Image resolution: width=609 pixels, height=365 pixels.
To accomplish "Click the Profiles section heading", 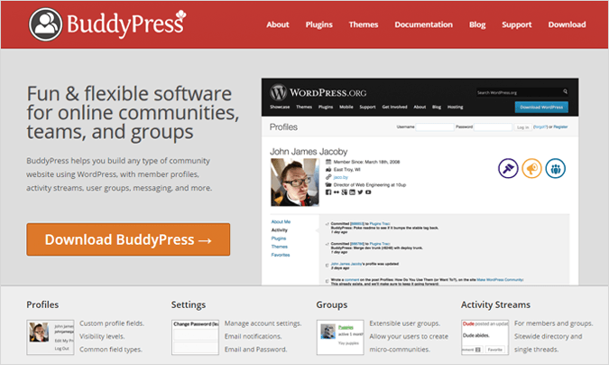I will (42, 304).
